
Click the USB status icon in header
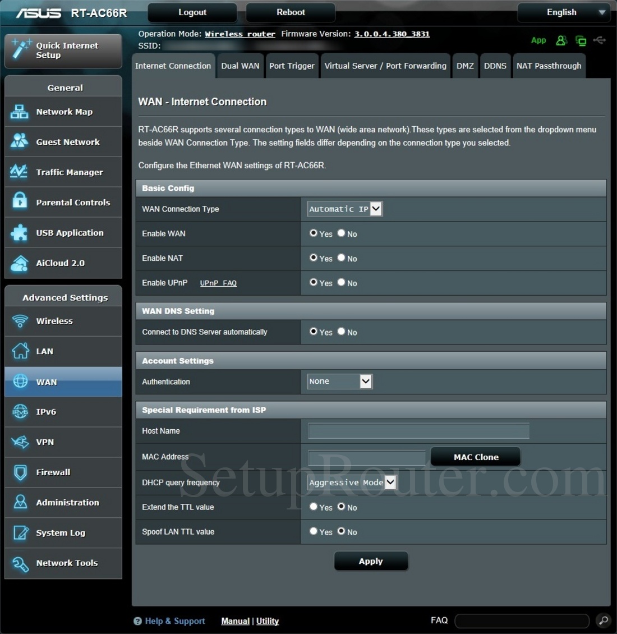coord(599,40)
